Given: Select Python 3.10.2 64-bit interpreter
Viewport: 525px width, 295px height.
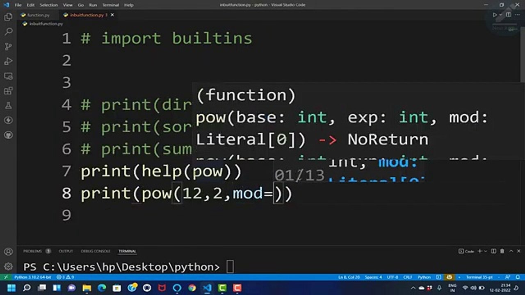Looking at the screenshot, I should click(33, 277).
